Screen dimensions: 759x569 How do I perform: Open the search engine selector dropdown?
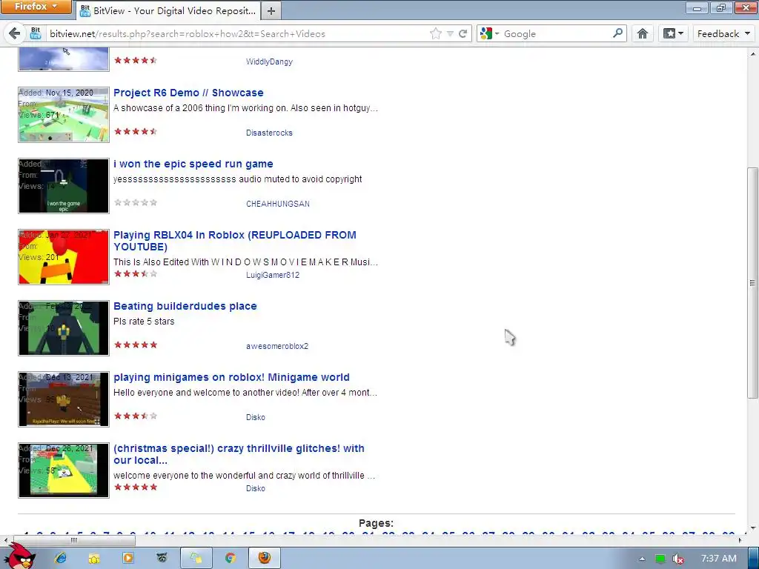click(489, 33)
